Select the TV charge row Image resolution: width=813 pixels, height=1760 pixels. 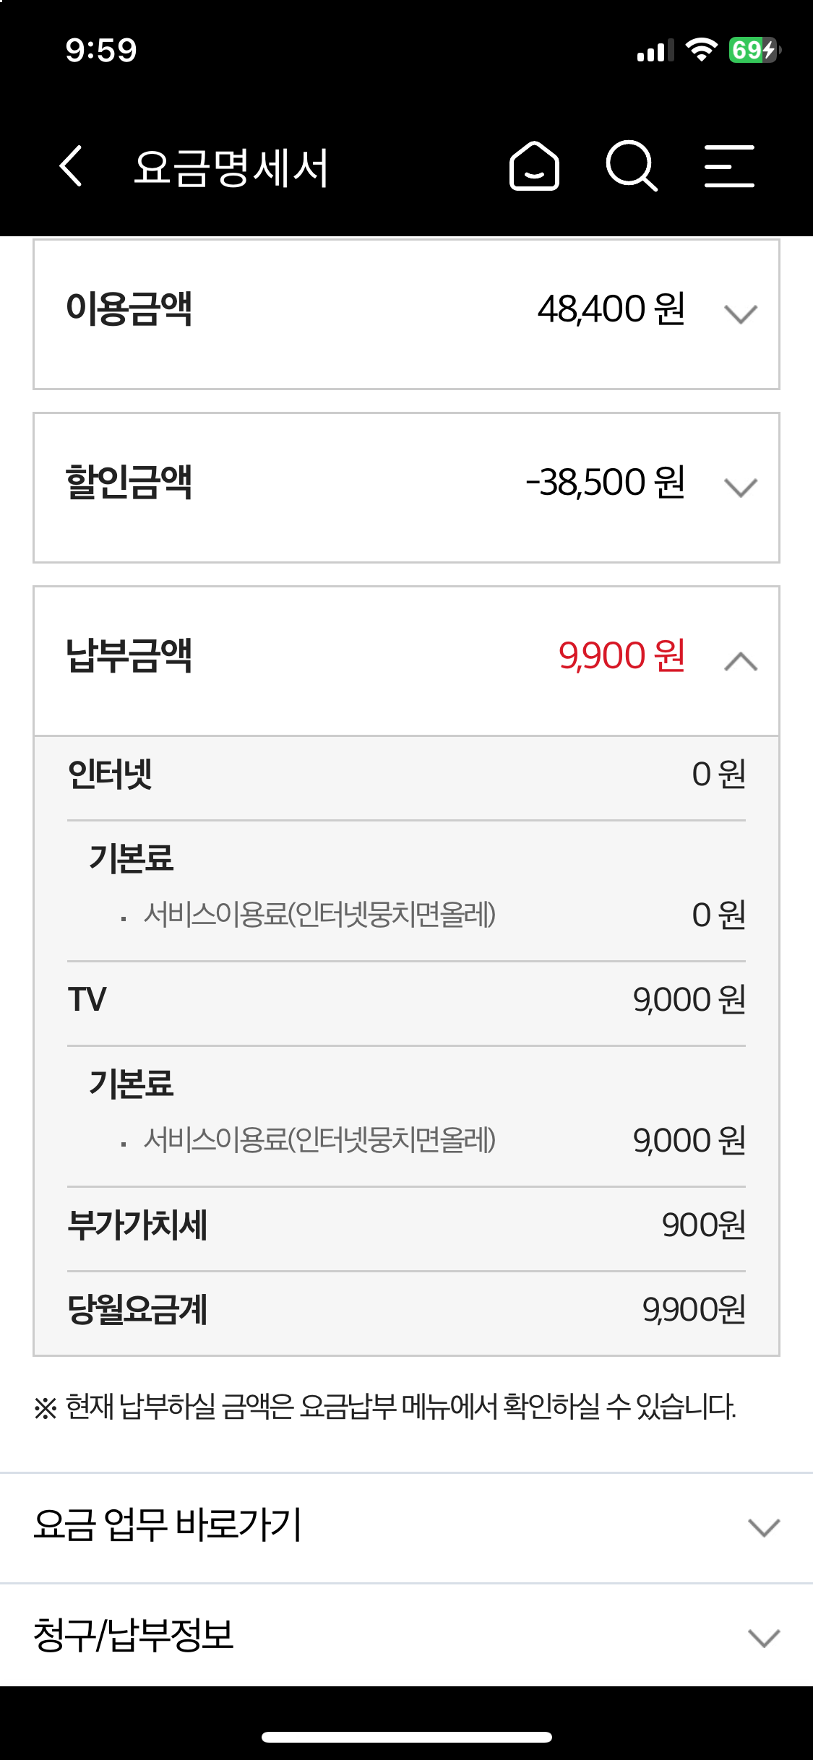[406, 1000]
